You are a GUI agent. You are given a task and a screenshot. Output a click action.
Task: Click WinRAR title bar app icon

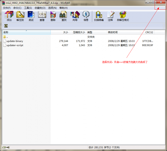[x=3, y=3]
